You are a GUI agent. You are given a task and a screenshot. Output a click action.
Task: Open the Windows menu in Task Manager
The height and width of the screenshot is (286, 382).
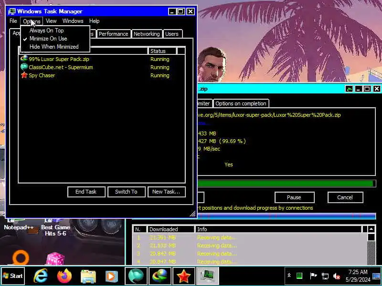[x=73, y=21]
